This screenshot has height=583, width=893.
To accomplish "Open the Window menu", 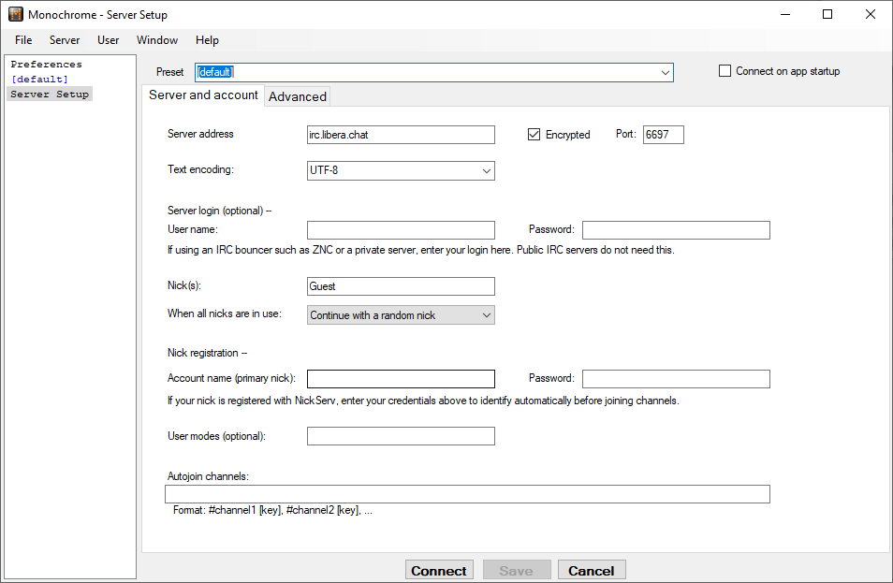I will coord(157,40).
